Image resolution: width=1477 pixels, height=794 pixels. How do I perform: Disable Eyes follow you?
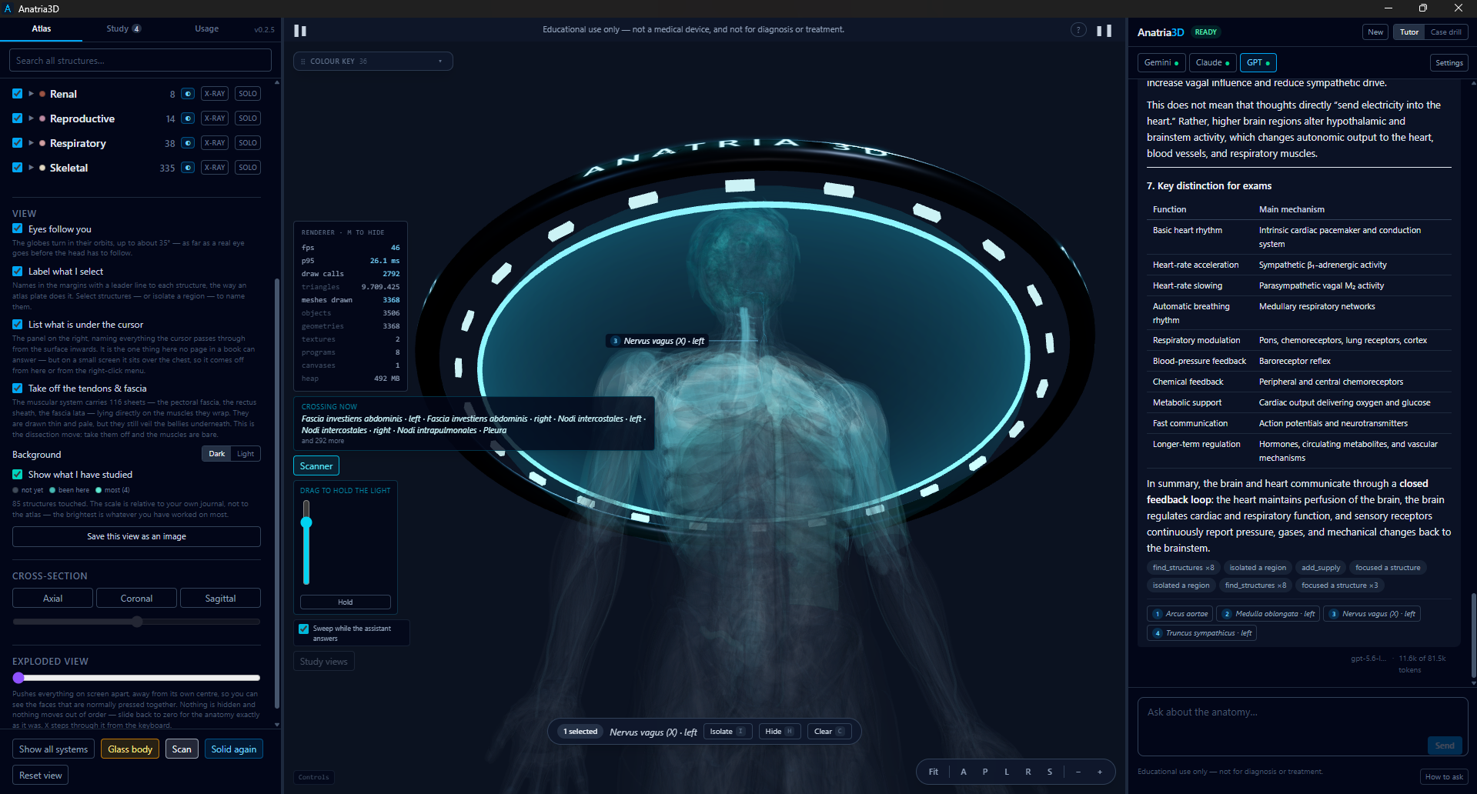17,229
